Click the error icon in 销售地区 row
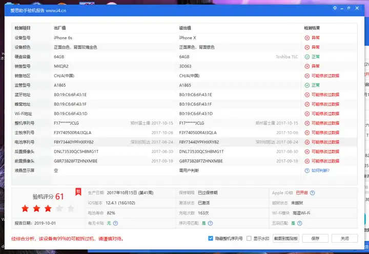This screenshot has height=254, width=369. point(307,76)
